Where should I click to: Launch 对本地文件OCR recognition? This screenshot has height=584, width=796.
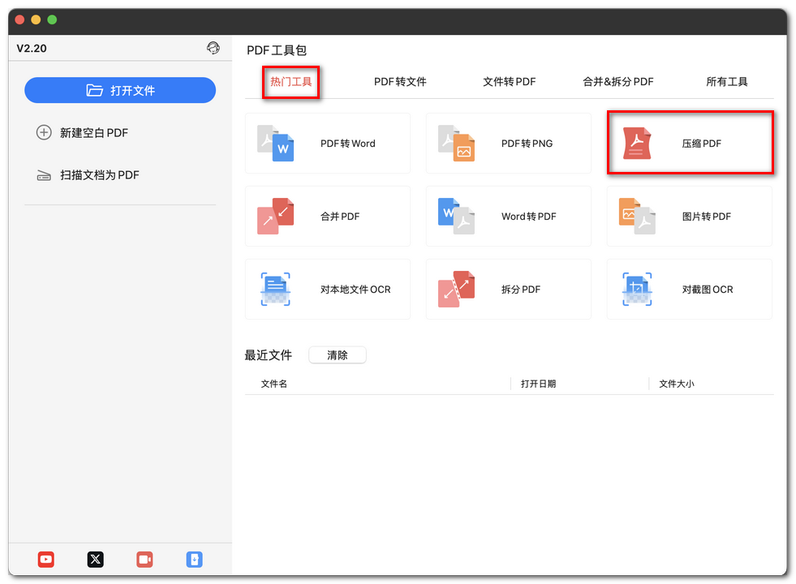(327, 289)
